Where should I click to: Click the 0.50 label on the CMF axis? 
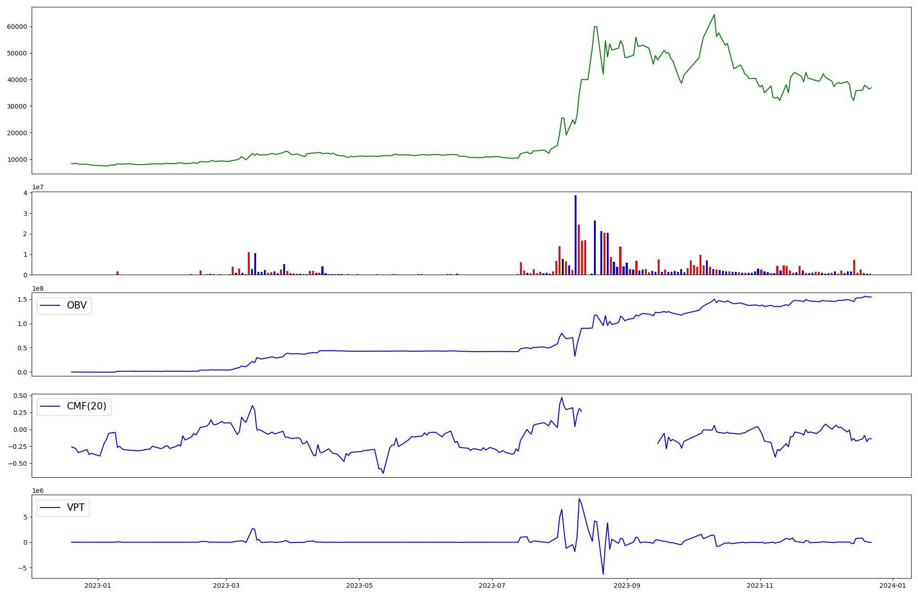pos(20,396)
